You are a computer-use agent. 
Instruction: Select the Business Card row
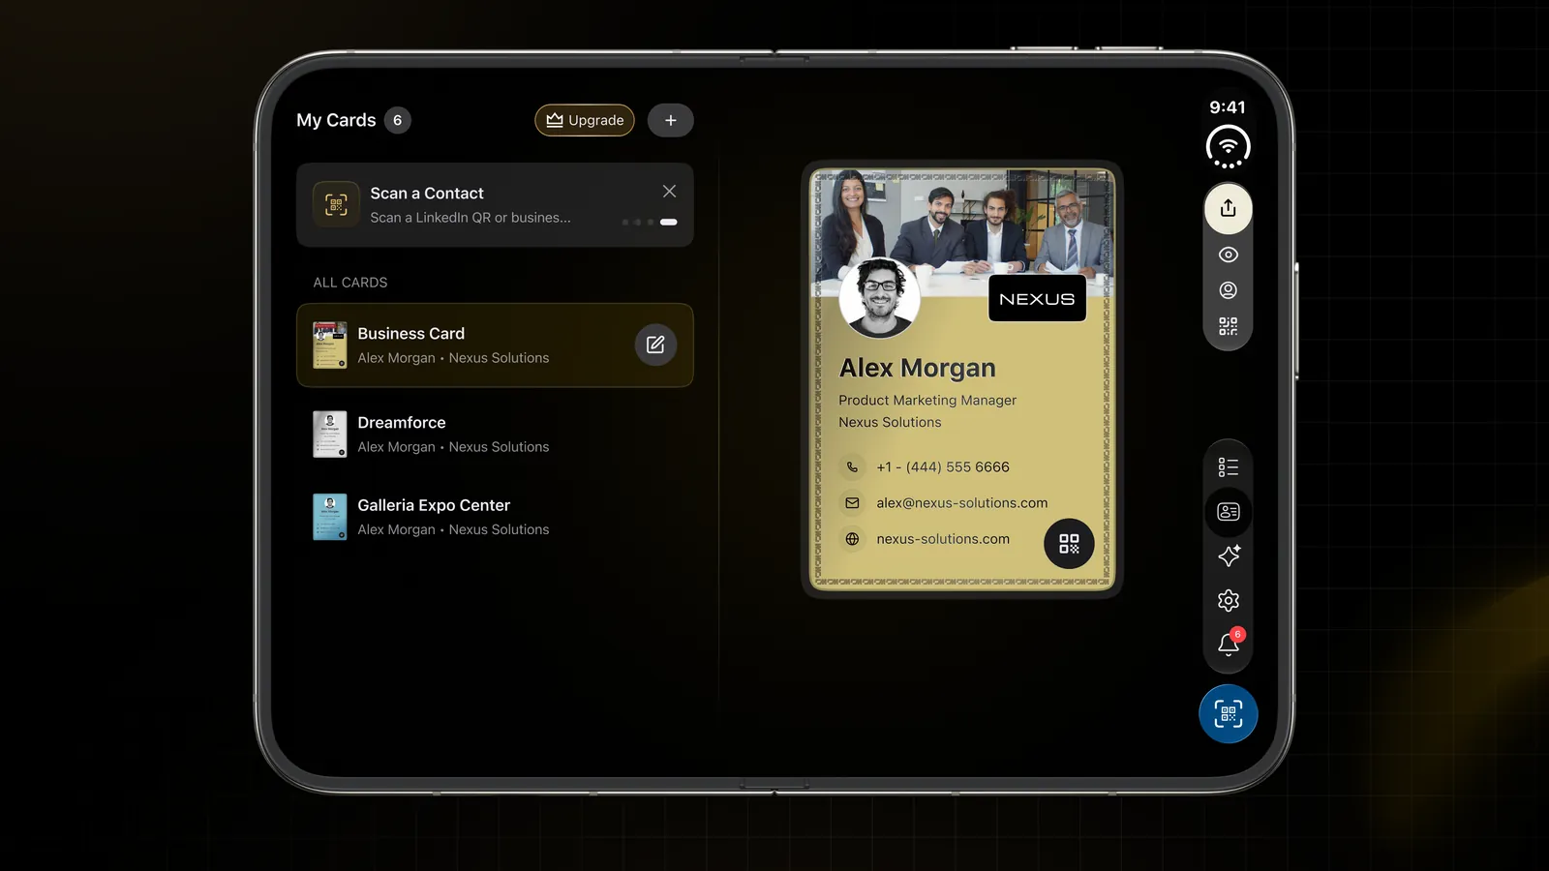click(495, 345)
